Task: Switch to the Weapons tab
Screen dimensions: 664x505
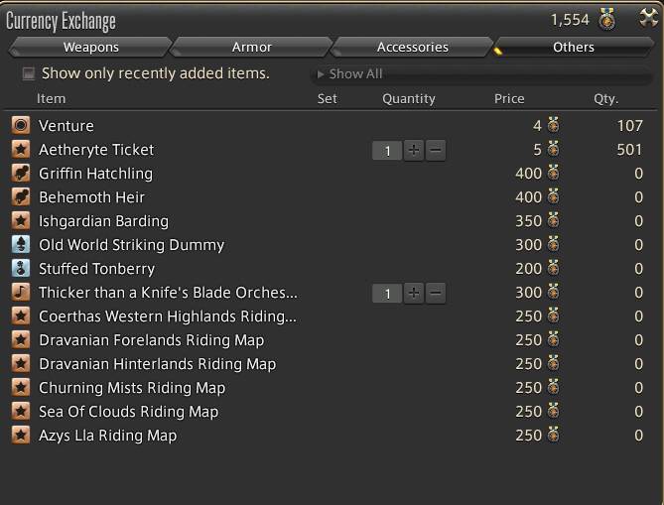Action: pyautogui.click(x=90, y=47)
